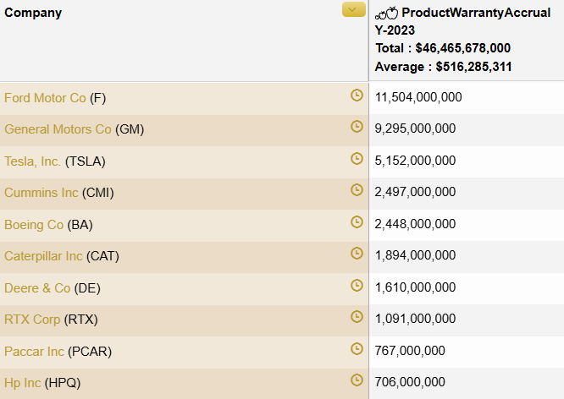Click the clock icon beside Ford Motor Co
Viewport: 564px width, 399px height.
pos(357,95)
